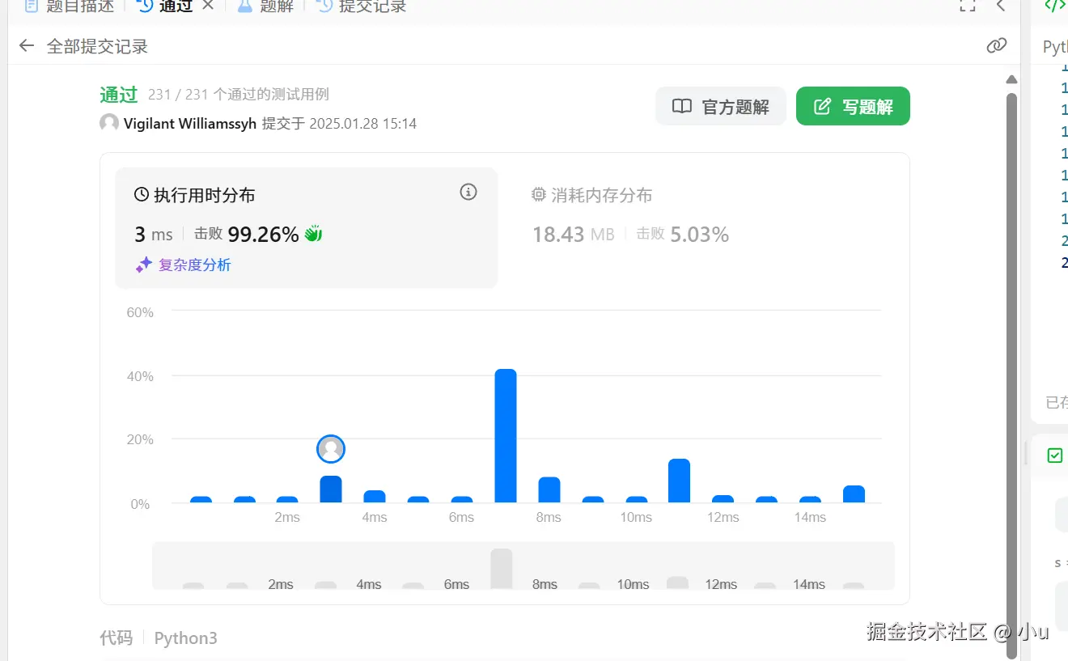
Task: Go back via the arrow beside 全部提交记录
Action: click(27, 46)
